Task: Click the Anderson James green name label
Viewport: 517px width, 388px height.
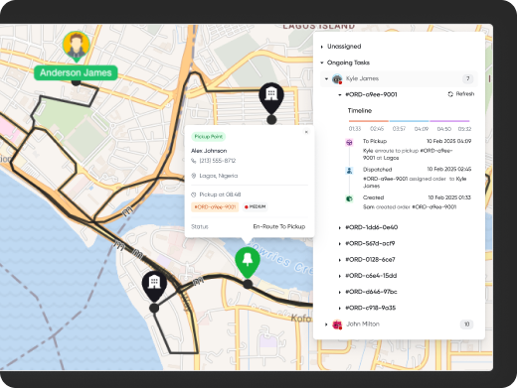Action: click(76, 72)
